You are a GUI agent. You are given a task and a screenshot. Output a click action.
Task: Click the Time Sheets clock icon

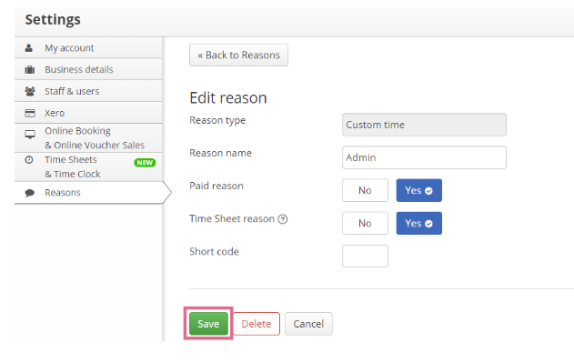click(29, 160)
